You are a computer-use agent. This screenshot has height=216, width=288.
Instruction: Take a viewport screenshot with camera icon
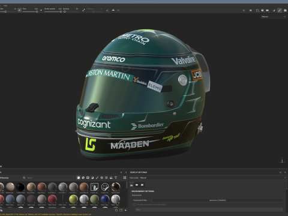[285, 10]
